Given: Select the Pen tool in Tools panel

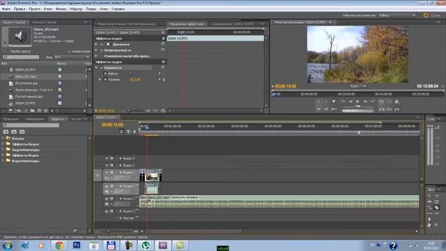Looking at the screenshot, I should click(x=429, y=219).
